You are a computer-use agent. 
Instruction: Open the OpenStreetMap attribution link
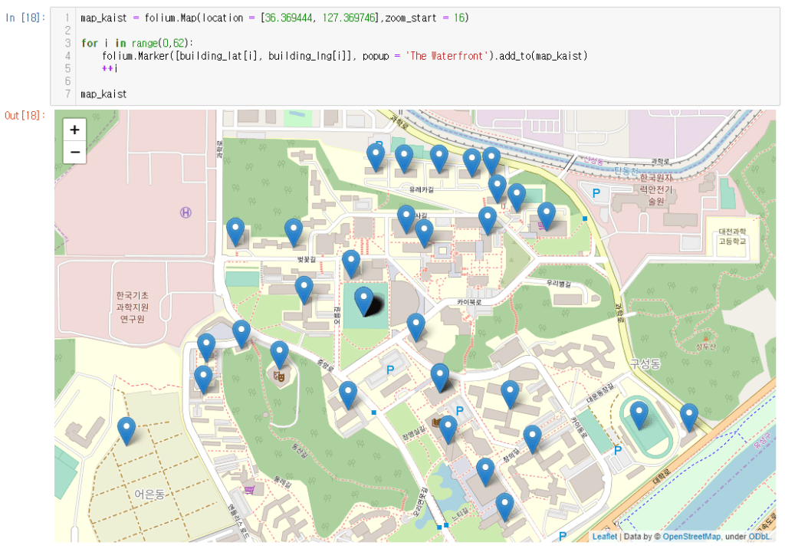(x=690, y=537)
